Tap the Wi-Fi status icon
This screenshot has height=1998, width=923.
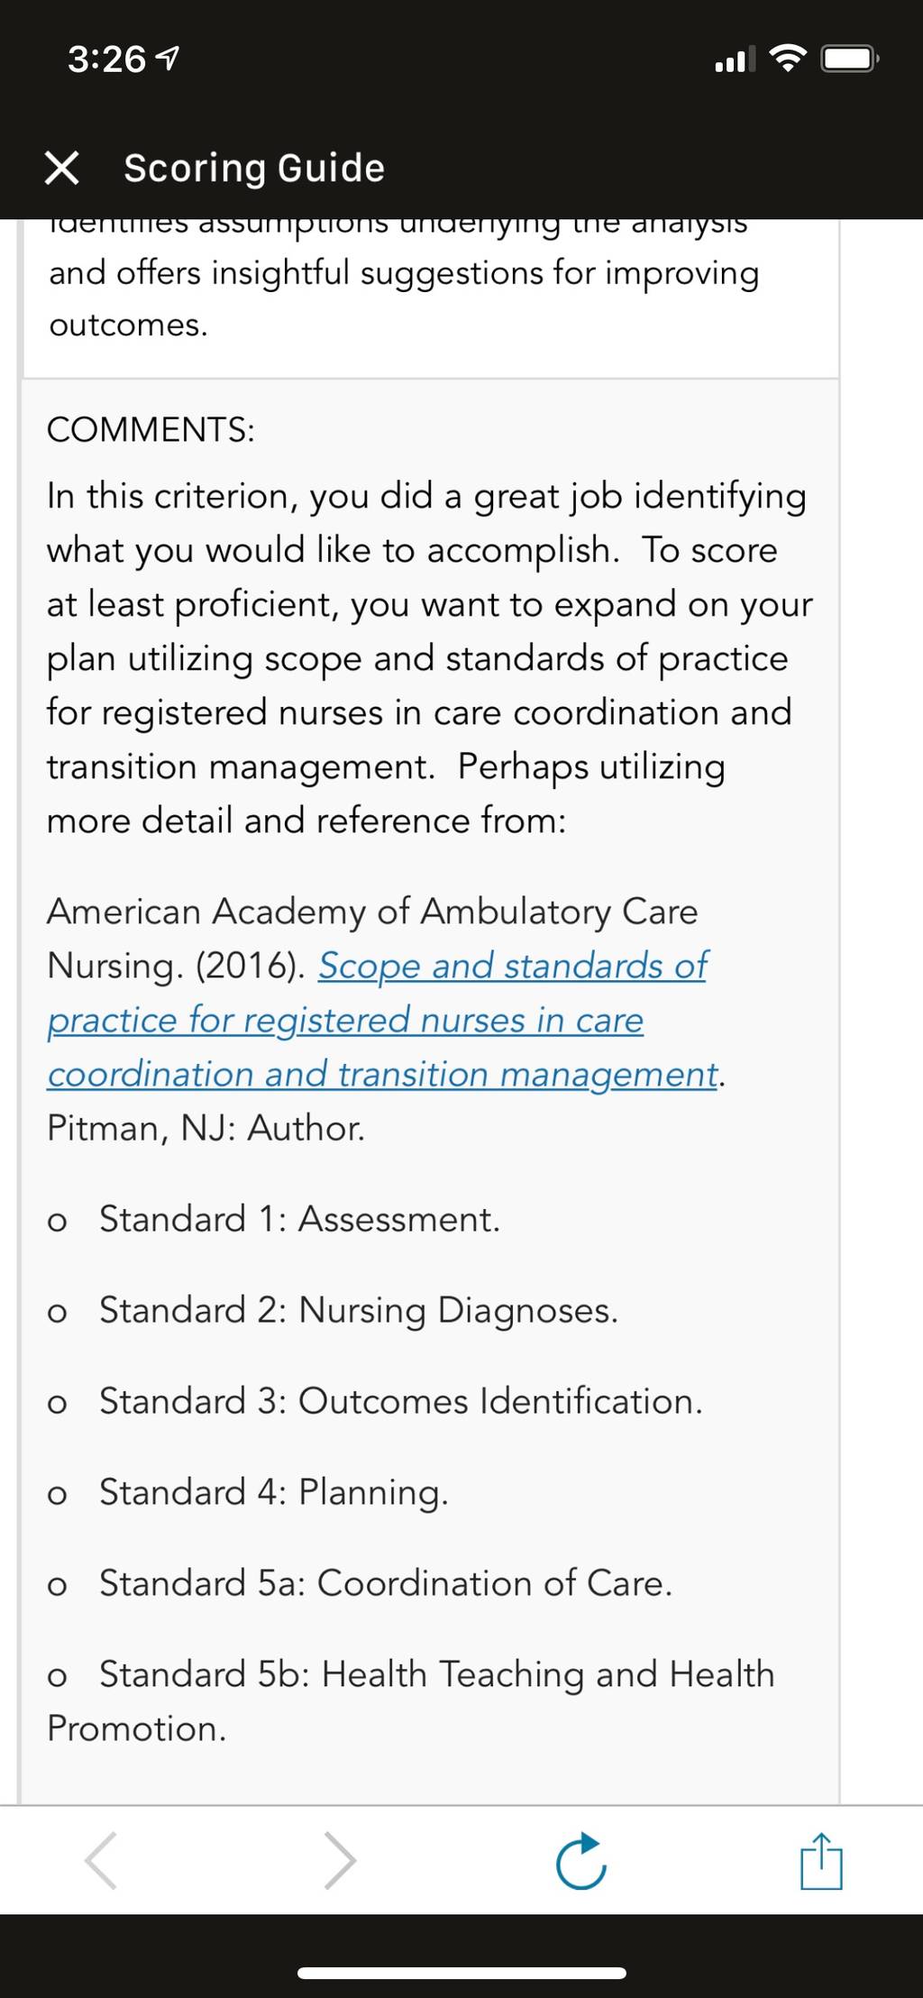click(x=788, y=59)
